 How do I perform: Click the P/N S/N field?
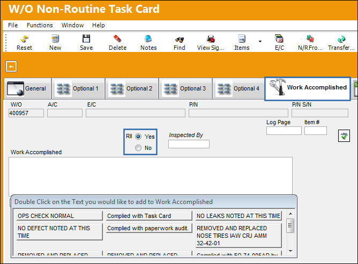point(320,113)
